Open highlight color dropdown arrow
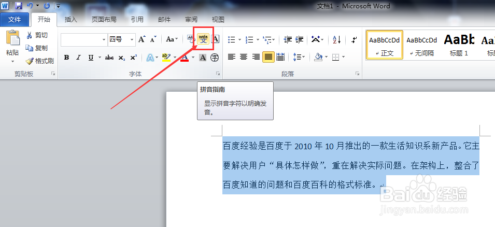 [x=175, y=58]
